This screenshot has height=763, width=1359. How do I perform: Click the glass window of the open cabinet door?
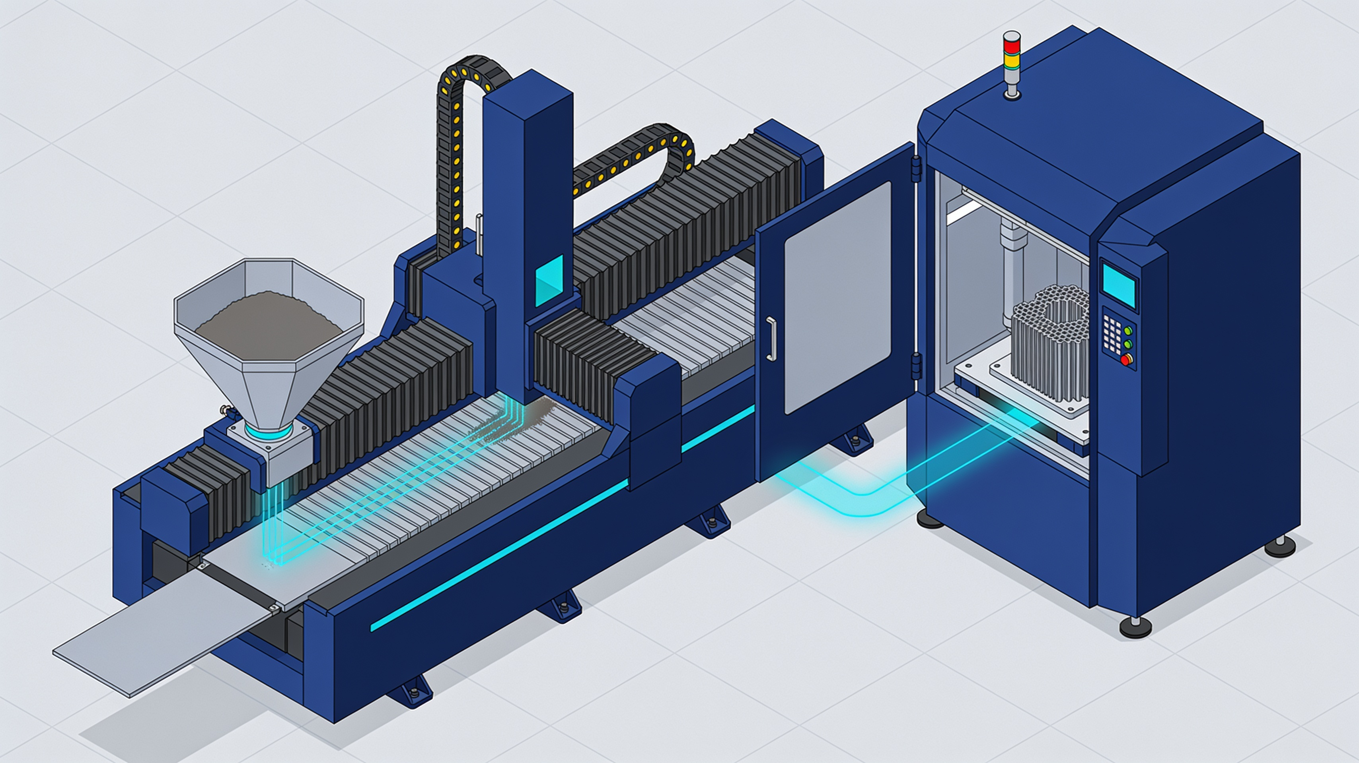pyautogui.click(x=837, y=297)
